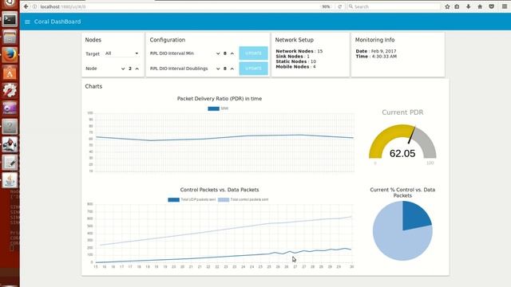Go to browser home page icon
The width and height of the screenshot is (511, 287).
tap(480, 6)
